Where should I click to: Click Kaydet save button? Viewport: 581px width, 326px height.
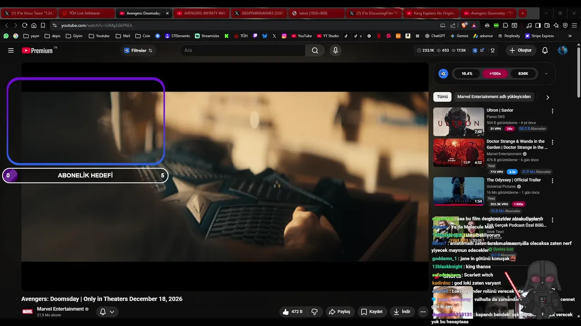coord(372,312)
